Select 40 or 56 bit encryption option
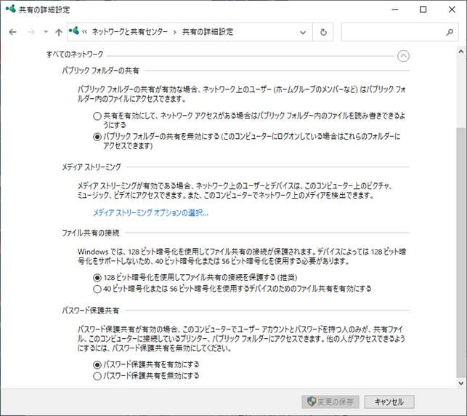Image resolution: width=467 pixels, height=416 pixels. tap(97, 289)
